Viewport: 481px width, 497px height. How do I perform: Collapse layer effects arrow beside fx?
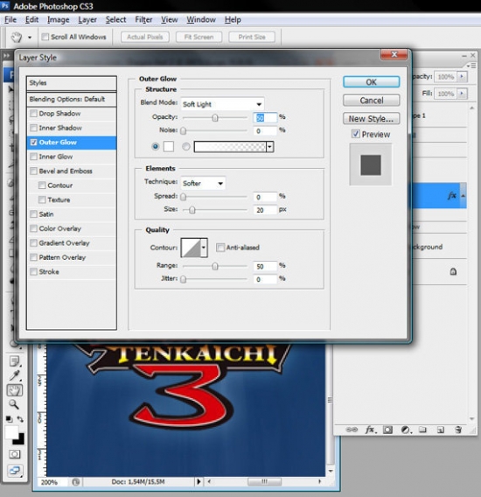463,196
